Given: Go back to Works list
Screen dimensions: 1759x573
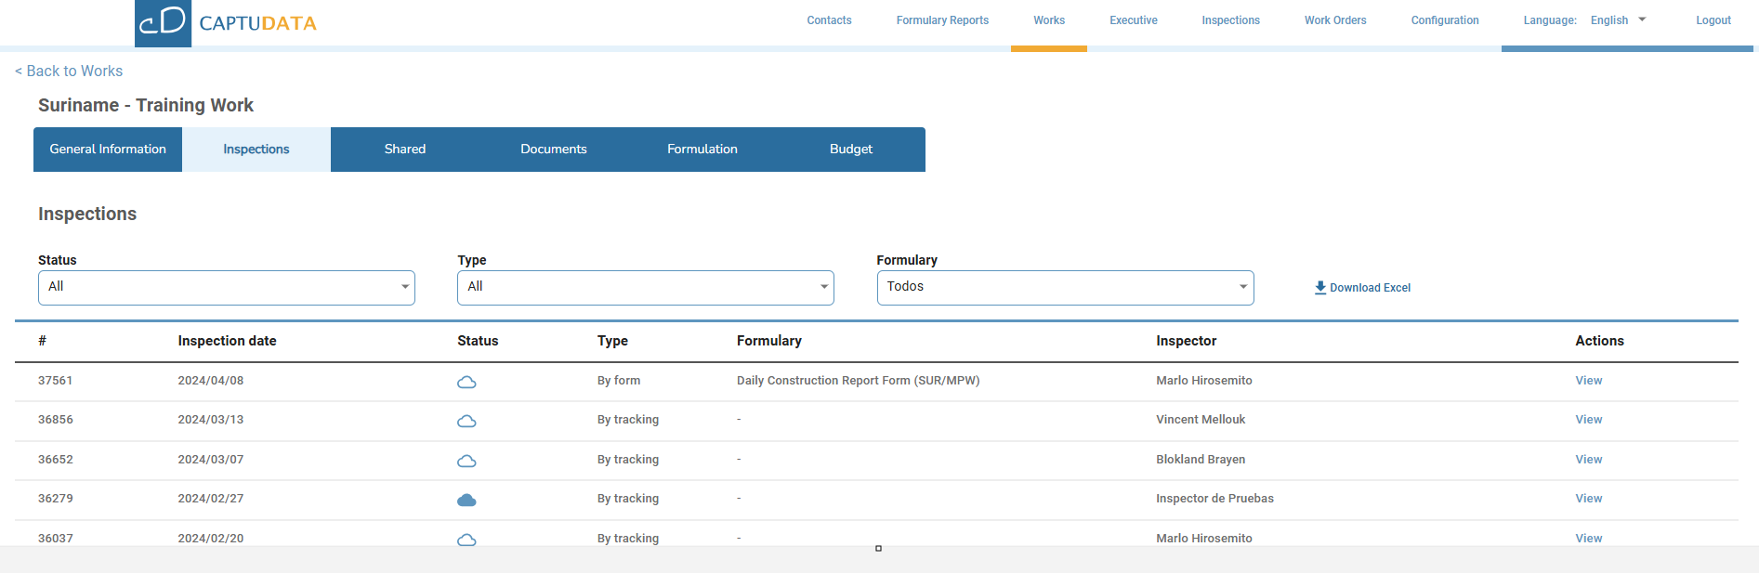Looking at the screenshot, I should tap(69, 72).
